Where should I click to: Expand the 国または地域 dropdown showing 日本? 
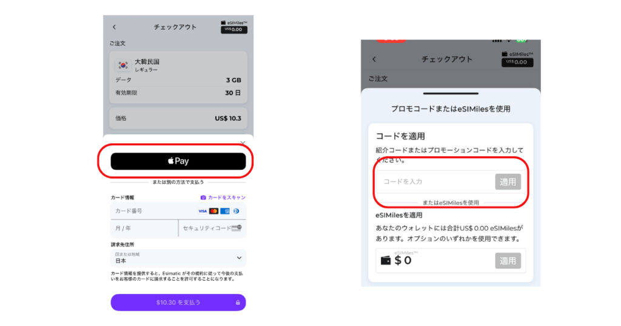click(x=178, y=258)
